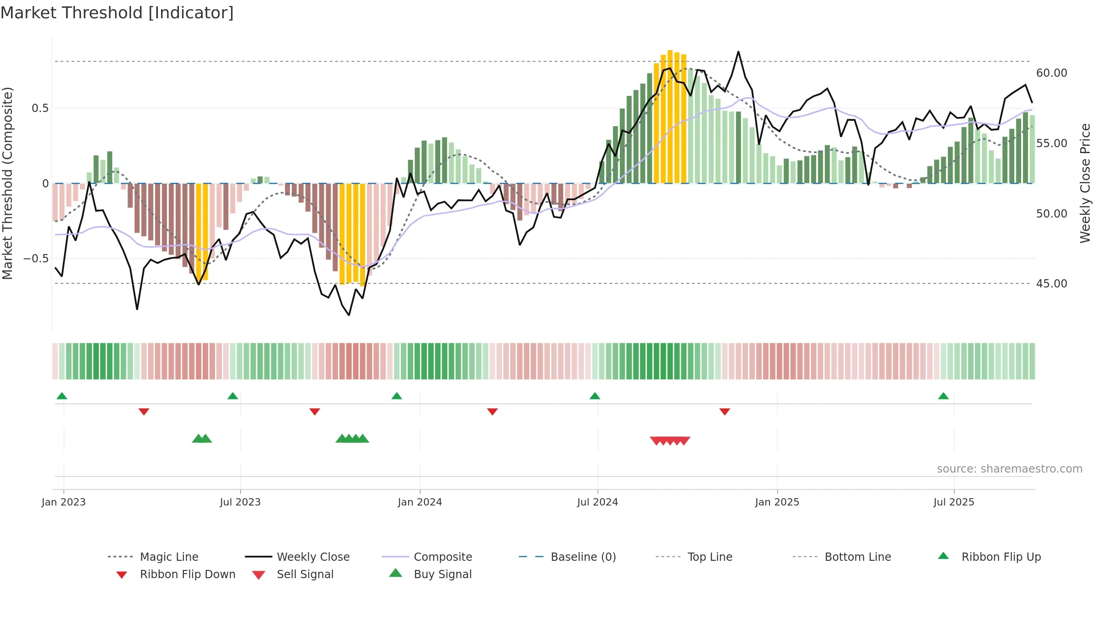This screenshot has width=1098, height=617.
Task: Click the Jan 2023 x-axis label
Action: (x=64, y=502)
